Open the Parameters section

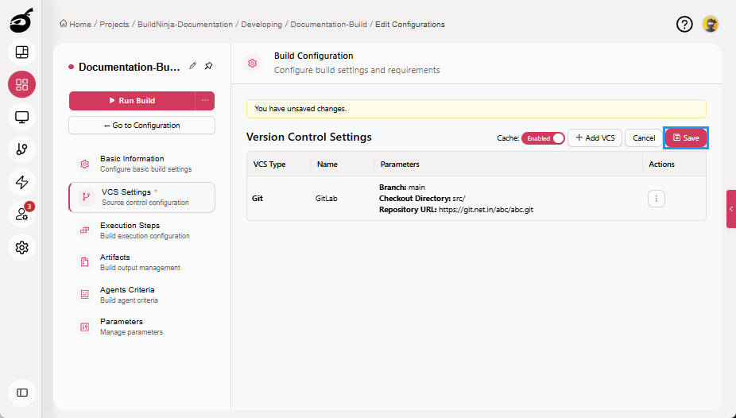click(141, 327)
